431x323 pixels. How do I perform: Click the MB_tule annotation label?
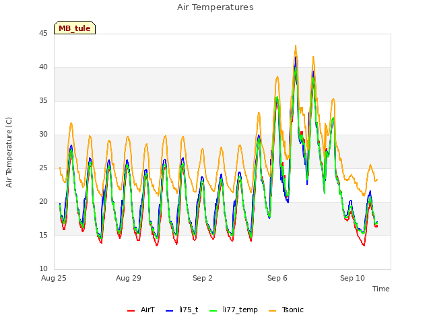(75, 28)
